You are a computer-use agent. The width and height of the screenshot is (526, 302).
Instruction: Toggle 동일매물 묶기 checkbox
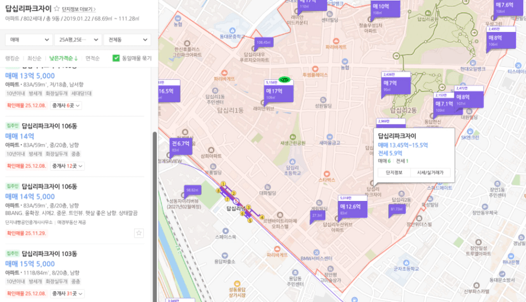[x=116, y=59]
